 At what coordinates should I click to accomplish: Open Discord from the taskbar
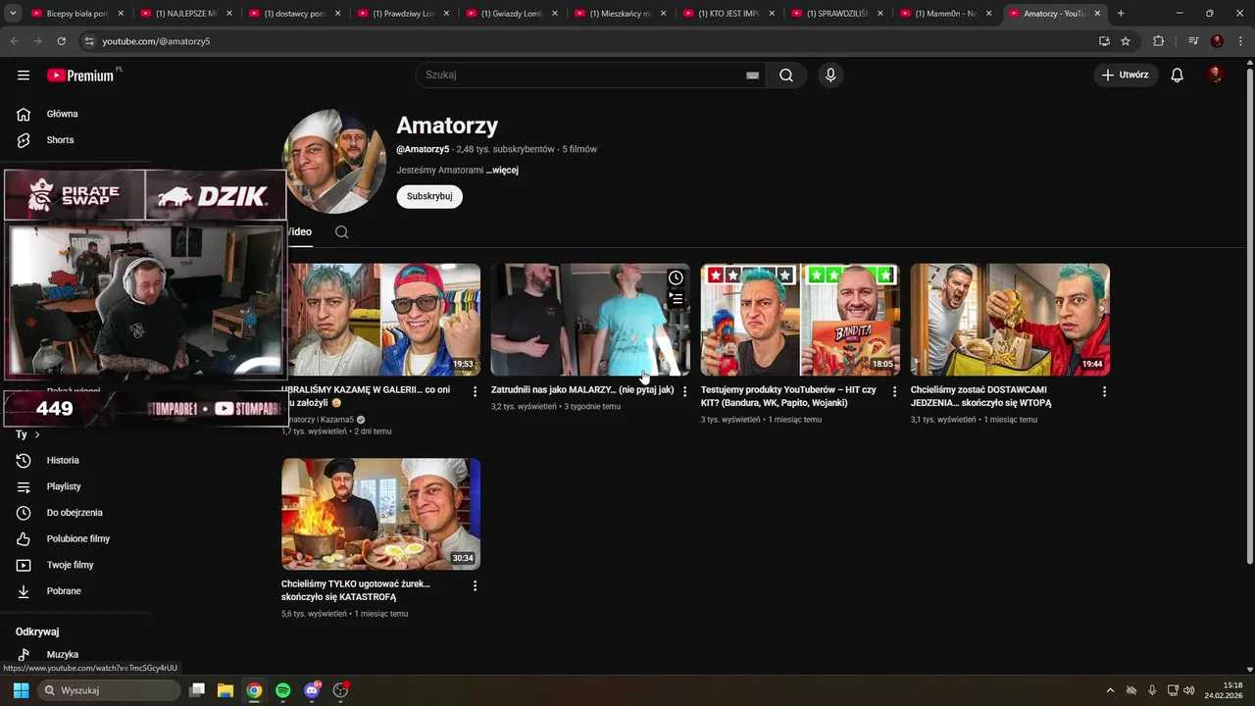[312, 690]
